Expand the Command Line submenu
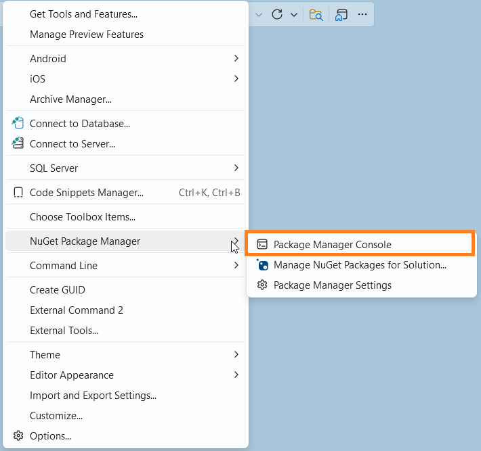This screenshot has height=451, width=481. (x=125, y=266)
